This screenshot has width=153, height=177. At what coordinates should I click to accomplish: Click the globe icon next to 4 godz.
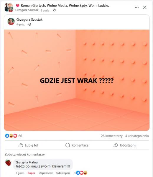[x=30, y=24]
